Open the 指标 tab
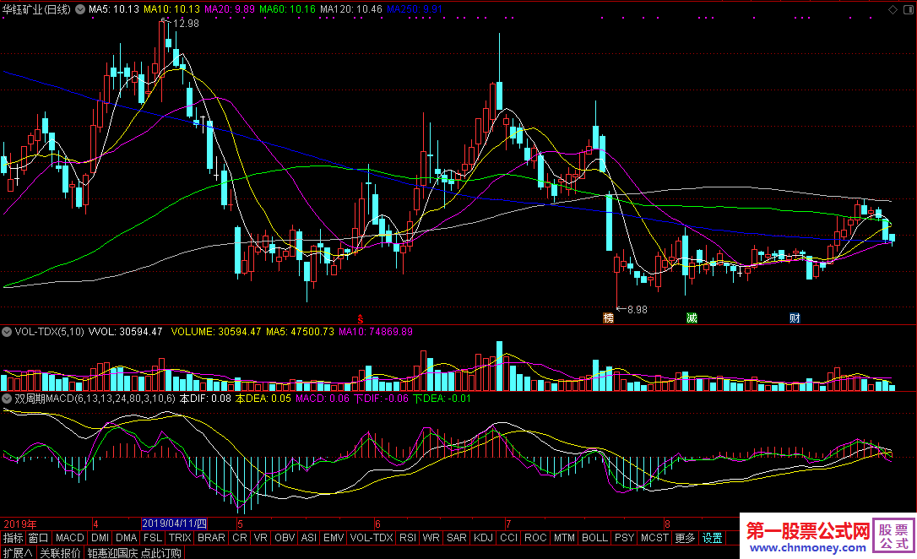 click(13, 538)
